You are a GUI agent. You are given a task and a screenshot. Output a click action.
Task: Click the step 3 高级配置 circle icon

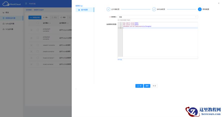[x=200, y=9]
